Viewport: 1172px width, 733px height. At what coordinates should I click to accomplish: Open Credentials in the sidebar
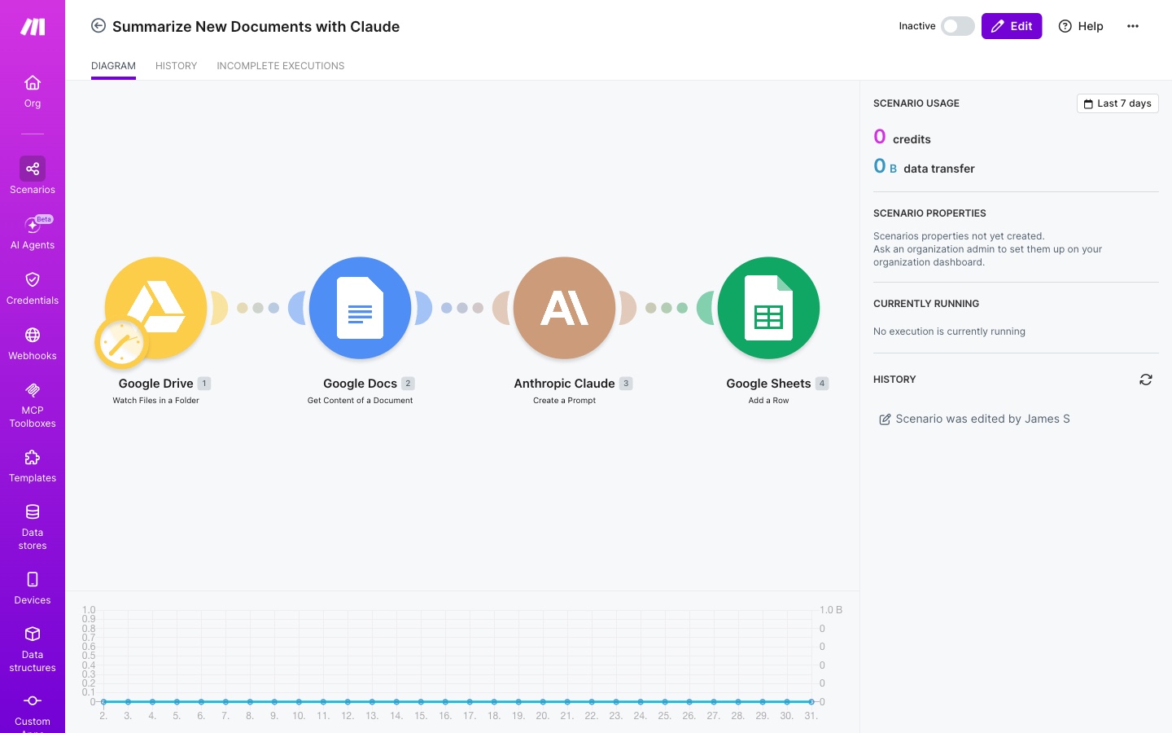[x=33, y=288]
